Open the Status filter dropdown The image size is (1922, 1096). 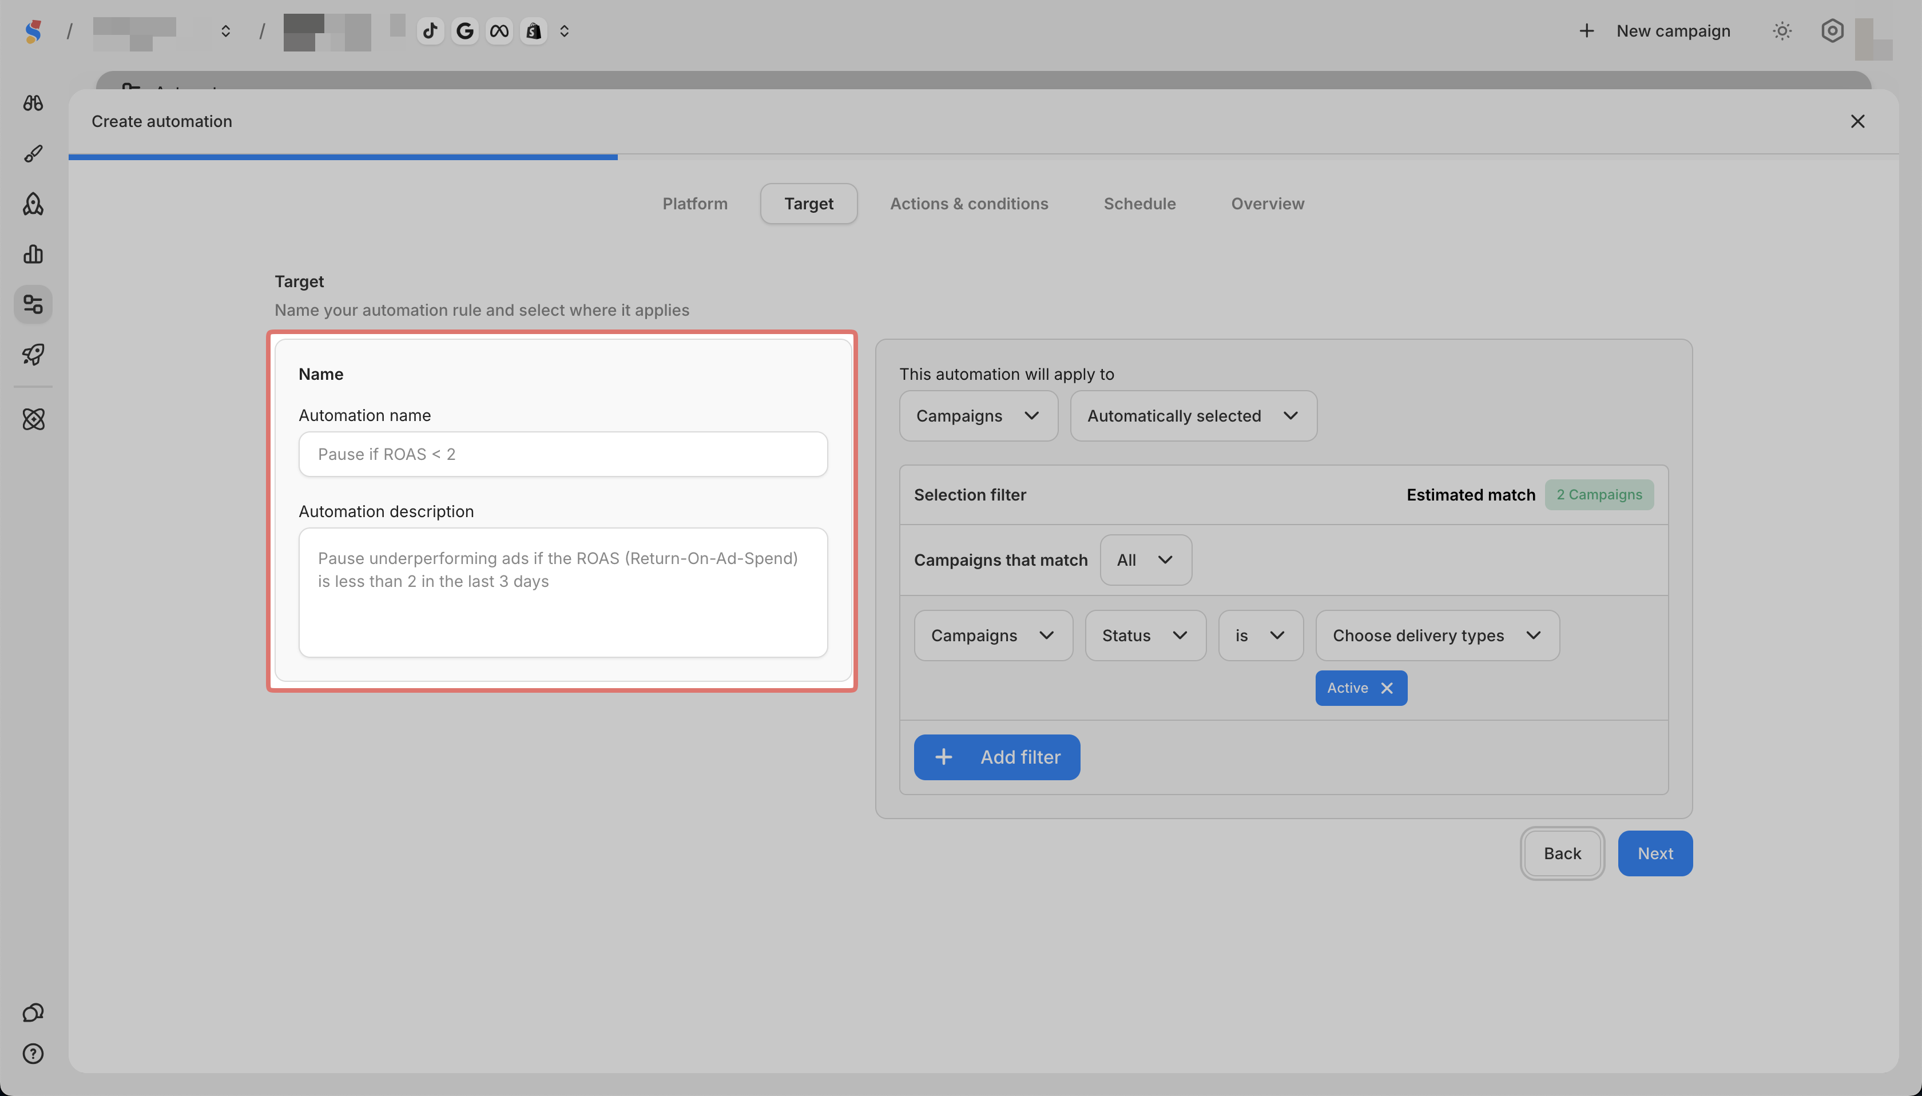coord(1145,636)
